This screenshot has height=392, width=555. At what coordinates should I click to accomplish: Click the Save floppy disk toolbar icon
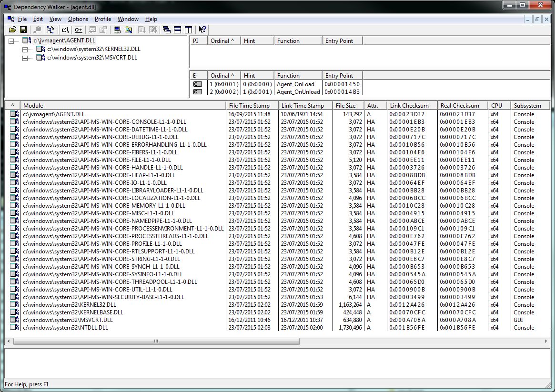point(23,30)
